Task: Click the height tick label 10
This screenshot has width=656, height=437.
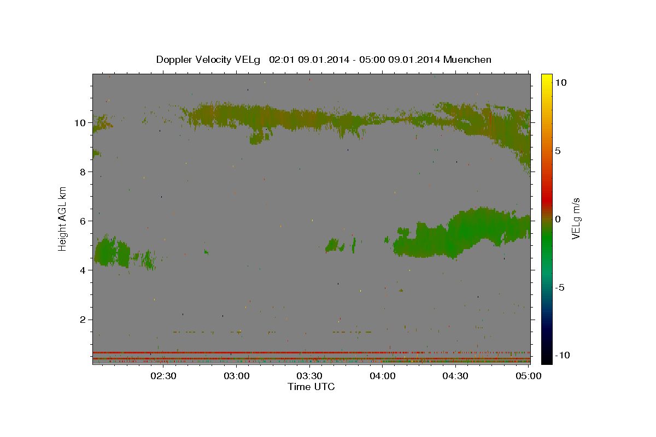Action: tap(80, 123)
